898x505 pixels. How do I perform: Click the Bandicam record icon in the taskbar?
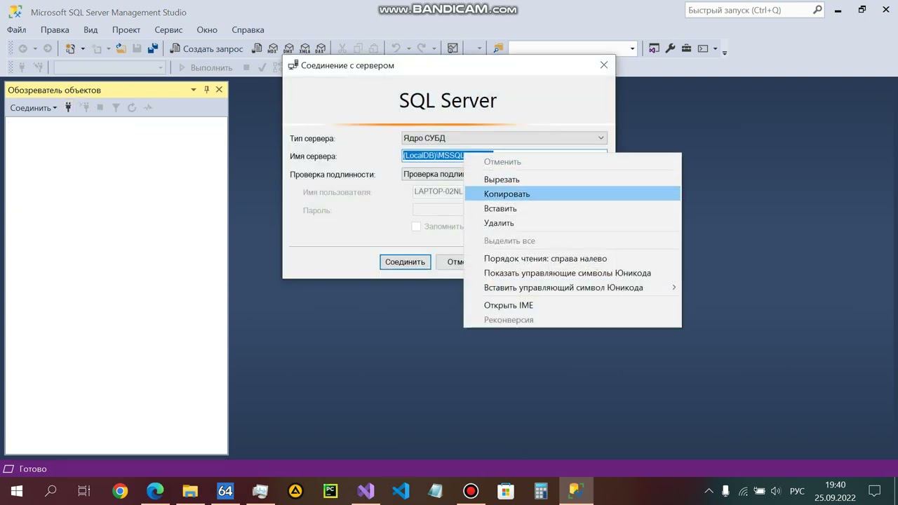click(x=471, y=491)
